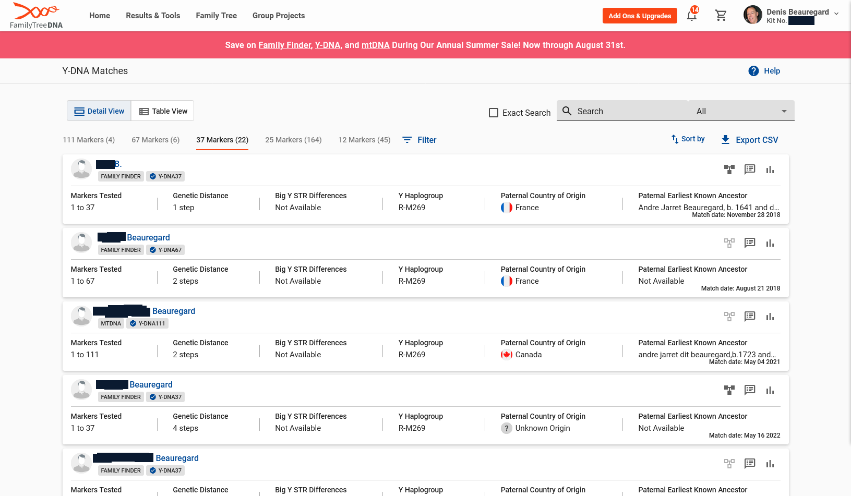Follow the Y-DNA sale link
This screenshot has height=496, width=851.
coord(328,45)
